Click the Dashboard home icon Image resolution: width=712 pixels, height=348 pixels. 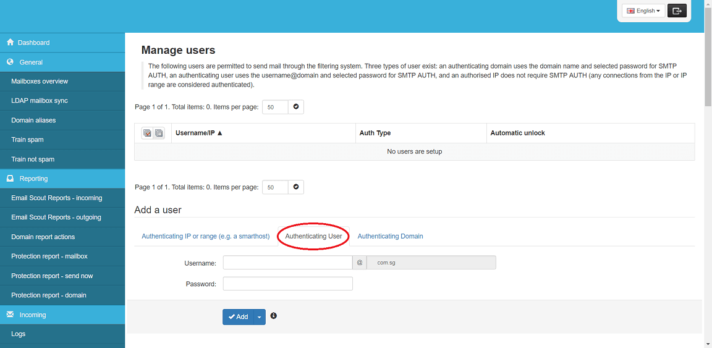click(x=11, y=42)
